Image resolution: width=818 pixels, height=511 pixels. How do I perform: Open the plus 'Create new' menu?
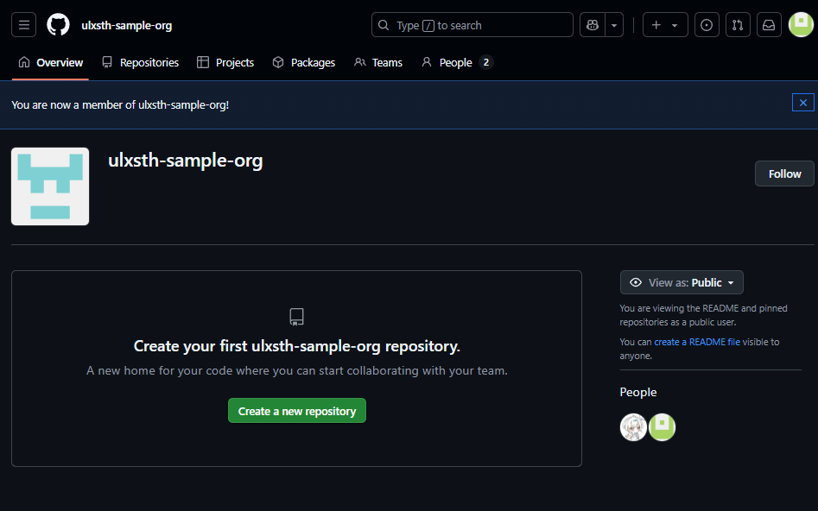665,25
